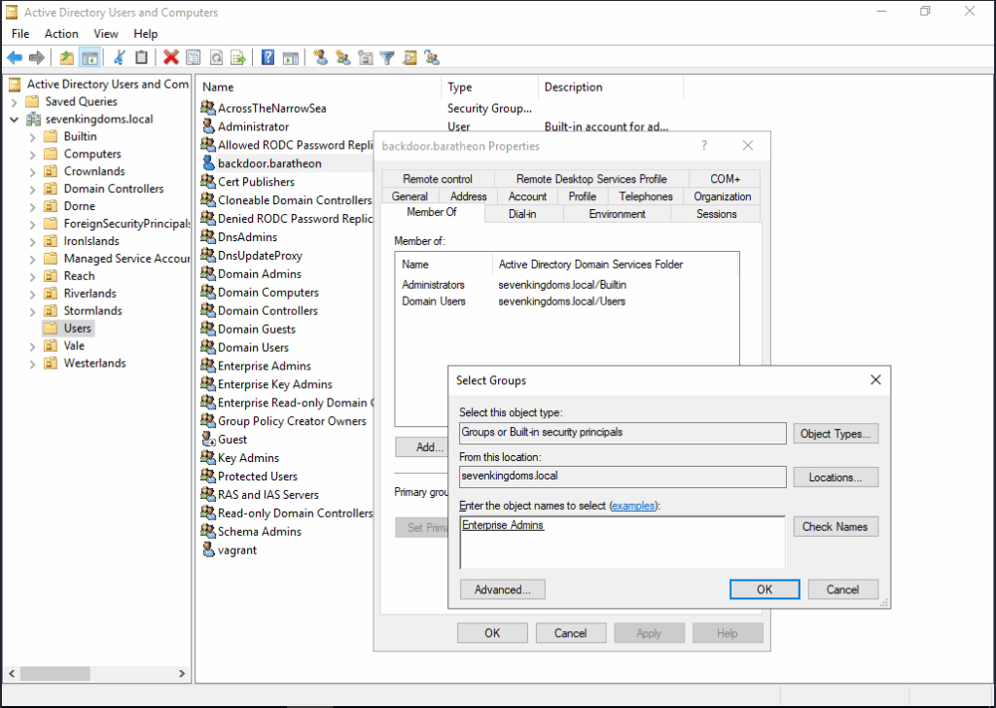Open the Action menu
Image resolution: width=996 pixels, height=708 pixels.
click(61, 34)
